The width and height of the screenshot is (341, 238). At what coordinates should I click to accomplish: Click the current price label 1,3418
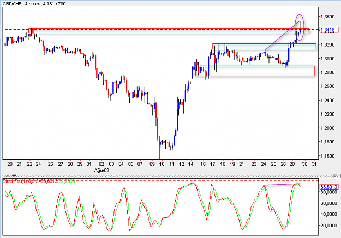329,30
